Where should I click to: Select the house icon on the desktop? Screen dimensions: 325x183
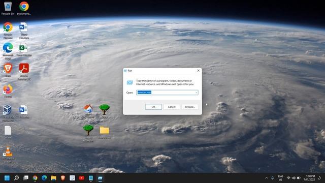(x=88, y=111)
